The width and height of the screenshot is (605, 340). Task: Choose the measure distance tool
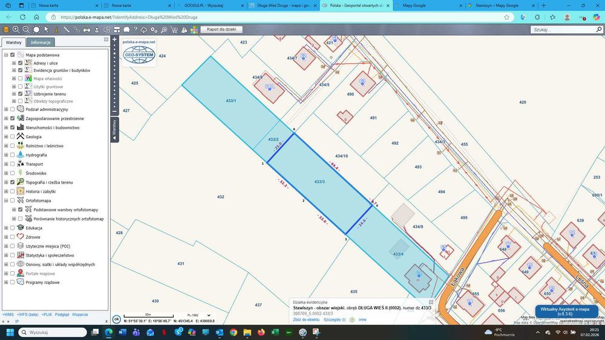[67, 30]
